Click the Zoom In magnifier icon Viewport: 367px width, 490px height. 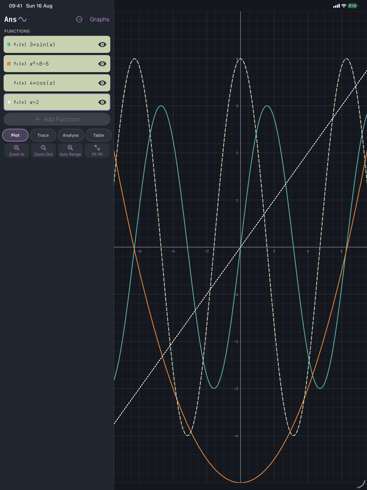[17, 148]
